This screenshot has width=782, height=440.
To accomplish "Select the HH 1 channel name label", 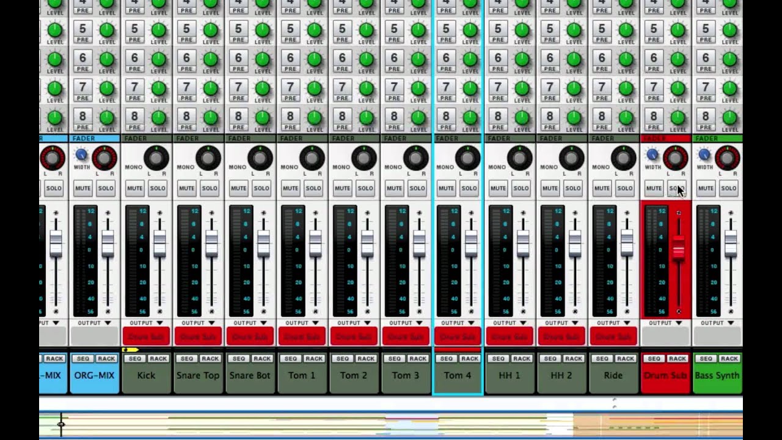I will (x=510, y=376).
